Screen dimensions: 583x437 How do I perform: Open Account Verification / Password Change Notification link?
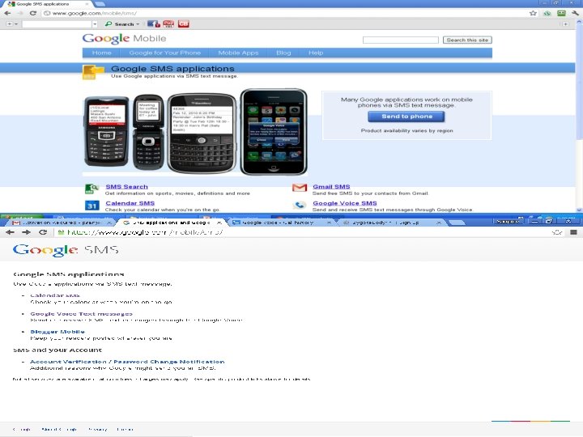coord(127,362)
